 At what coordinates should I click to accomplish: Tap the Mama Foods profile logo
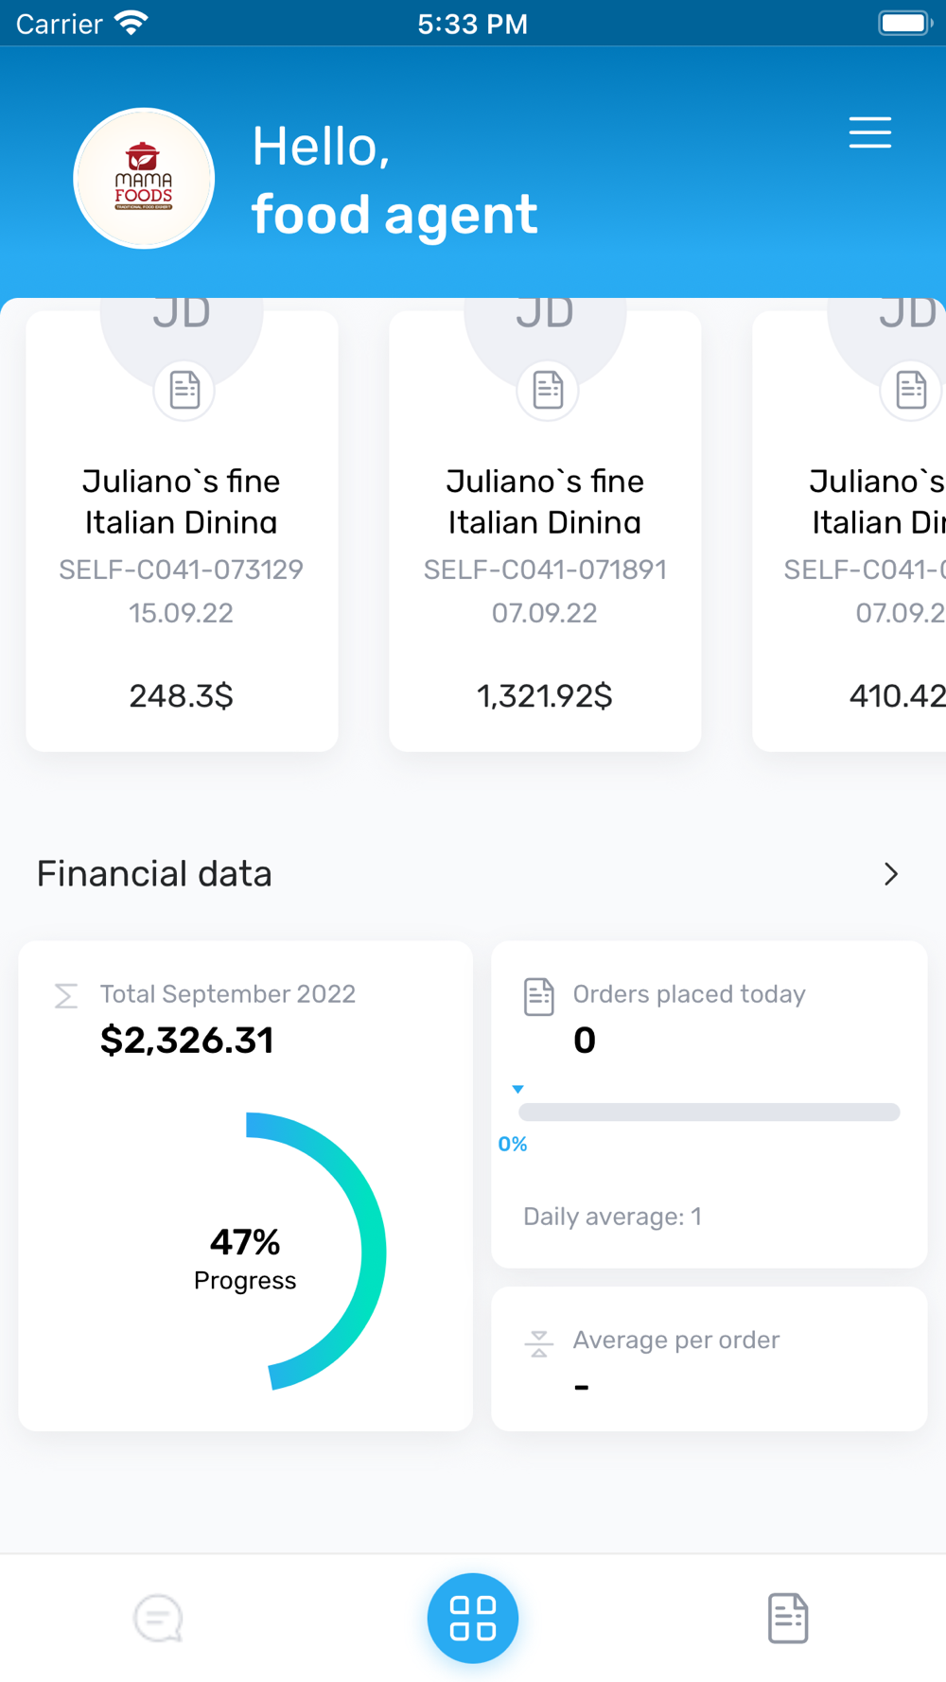coord(144,179)
